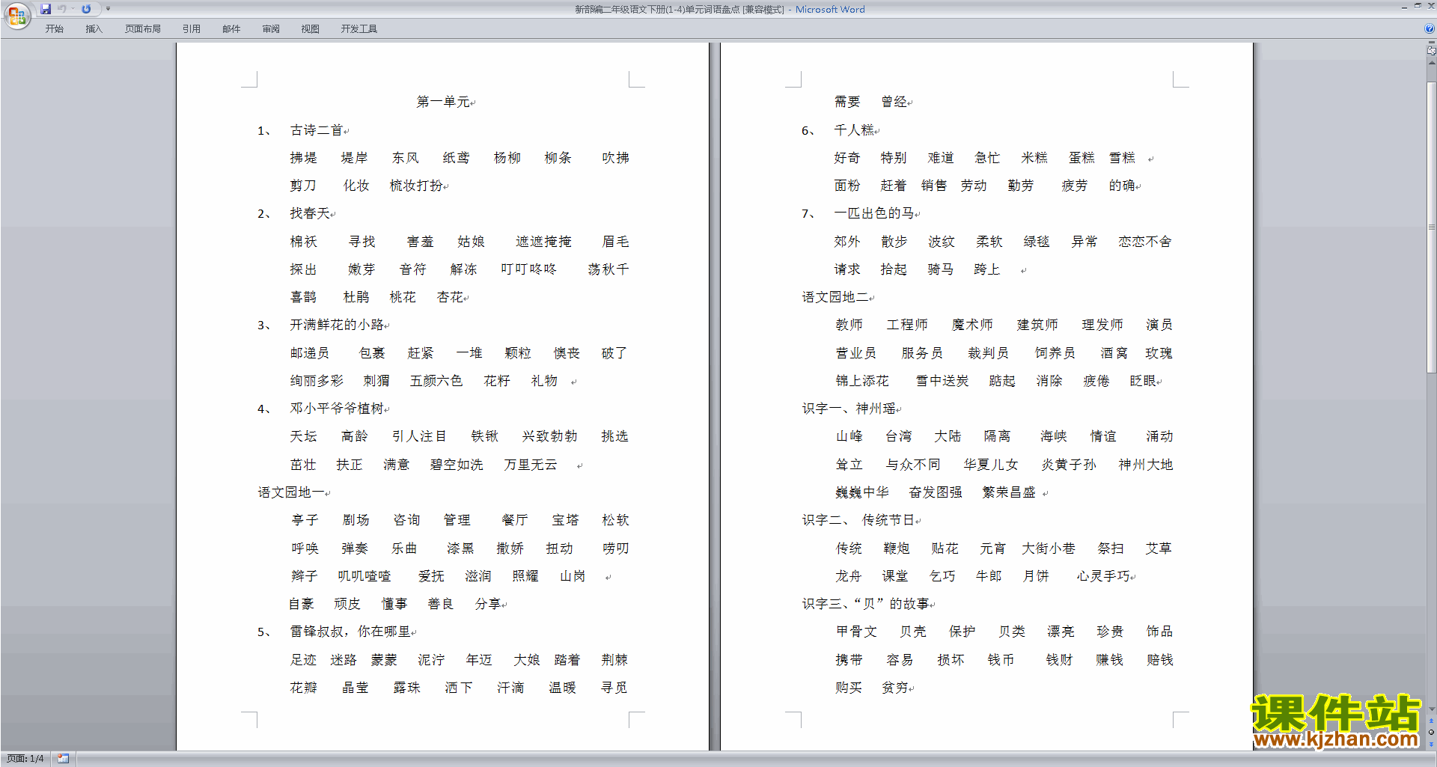Open Microsoft Word Help icon

tap(1430, 28)
